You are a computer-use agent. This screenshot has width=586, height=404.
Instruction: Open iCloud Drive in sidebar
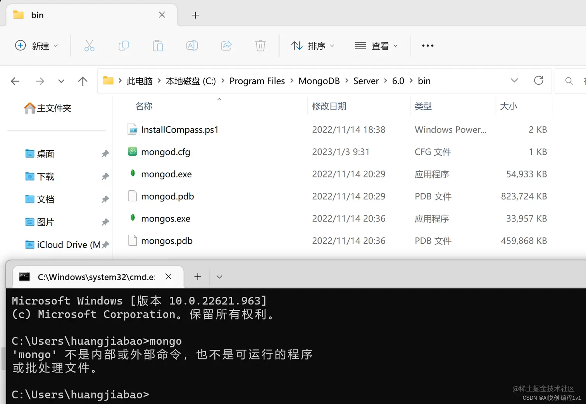[63, 245]
